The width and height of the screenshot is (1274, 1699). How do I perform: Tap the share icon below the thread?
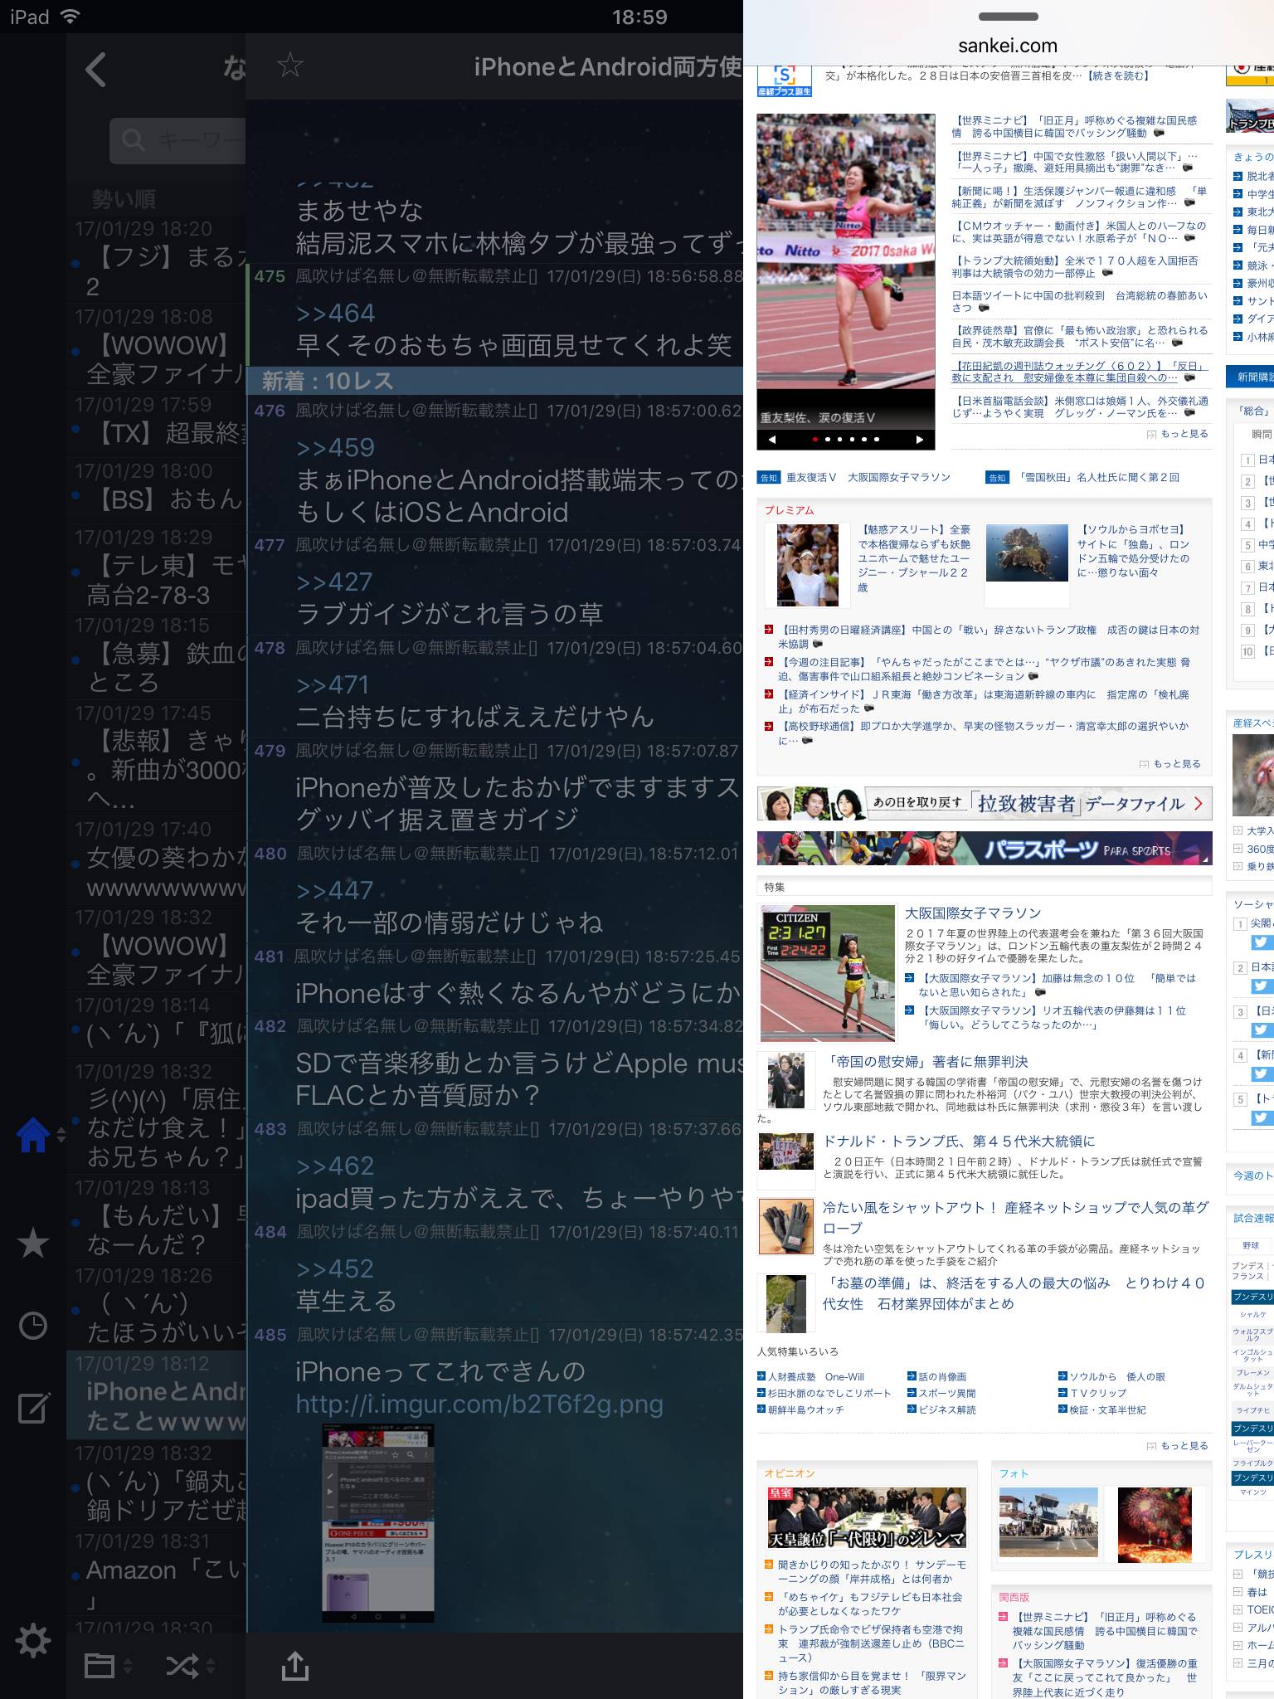(x=295, y=1664)
